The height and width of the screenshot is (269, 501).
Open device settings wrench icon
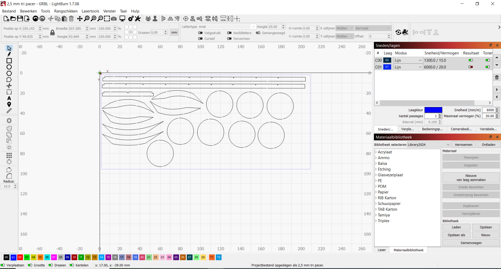tap(138, 19)
